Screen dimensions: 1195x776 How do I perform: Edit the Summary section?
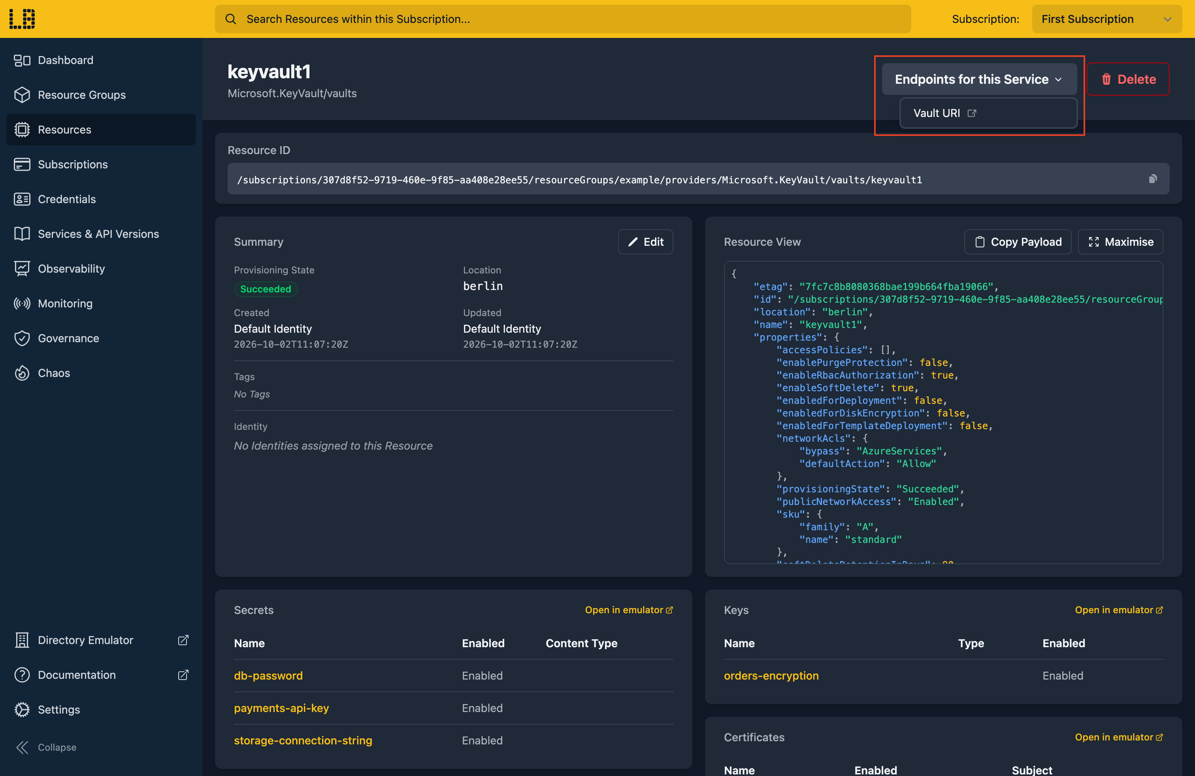pos(645,242)
